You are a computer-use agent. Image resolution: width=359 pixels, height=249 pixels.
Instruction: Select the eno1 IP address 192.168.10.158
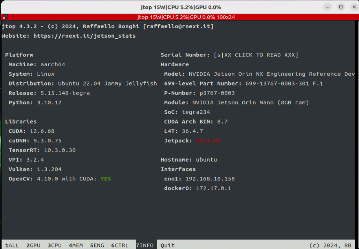210,179
